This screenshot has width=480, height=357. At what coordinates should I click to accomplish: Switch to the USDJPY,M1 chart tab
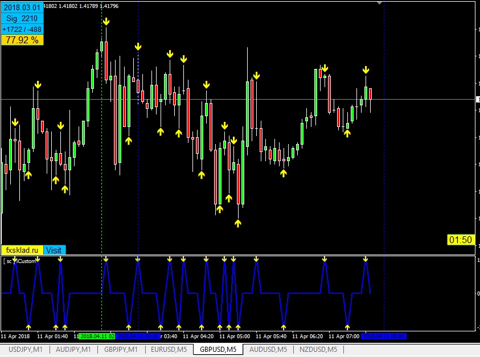[26, 350]
